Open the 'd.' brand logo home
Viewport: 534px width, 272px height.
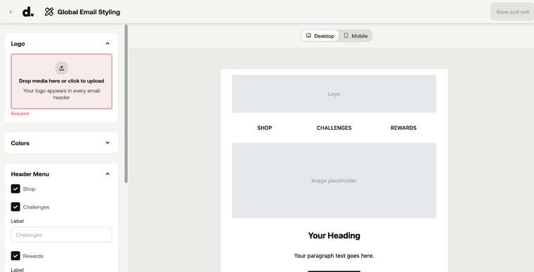click(x=28, y=12)
